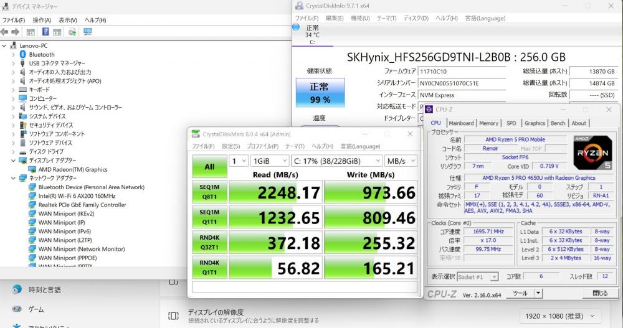The height and width of the screenshot is (328, 623).
Task: Open the ツール dropdown arrow in CPU-Z
Action: pyautogui.click(x=538, y=293)
